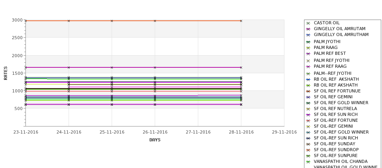Click the 3000 y-axis tick label

(x=17, y=20)
